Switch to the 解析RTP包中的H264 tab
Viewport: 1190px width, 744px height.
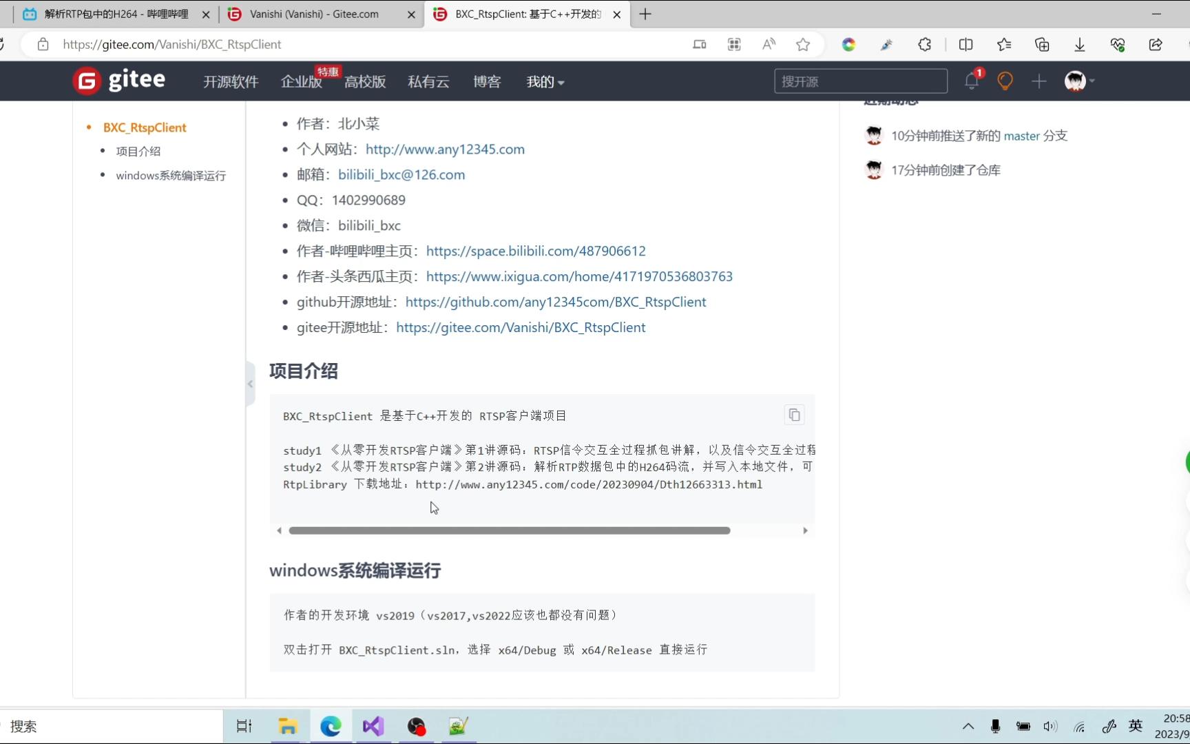116,14
